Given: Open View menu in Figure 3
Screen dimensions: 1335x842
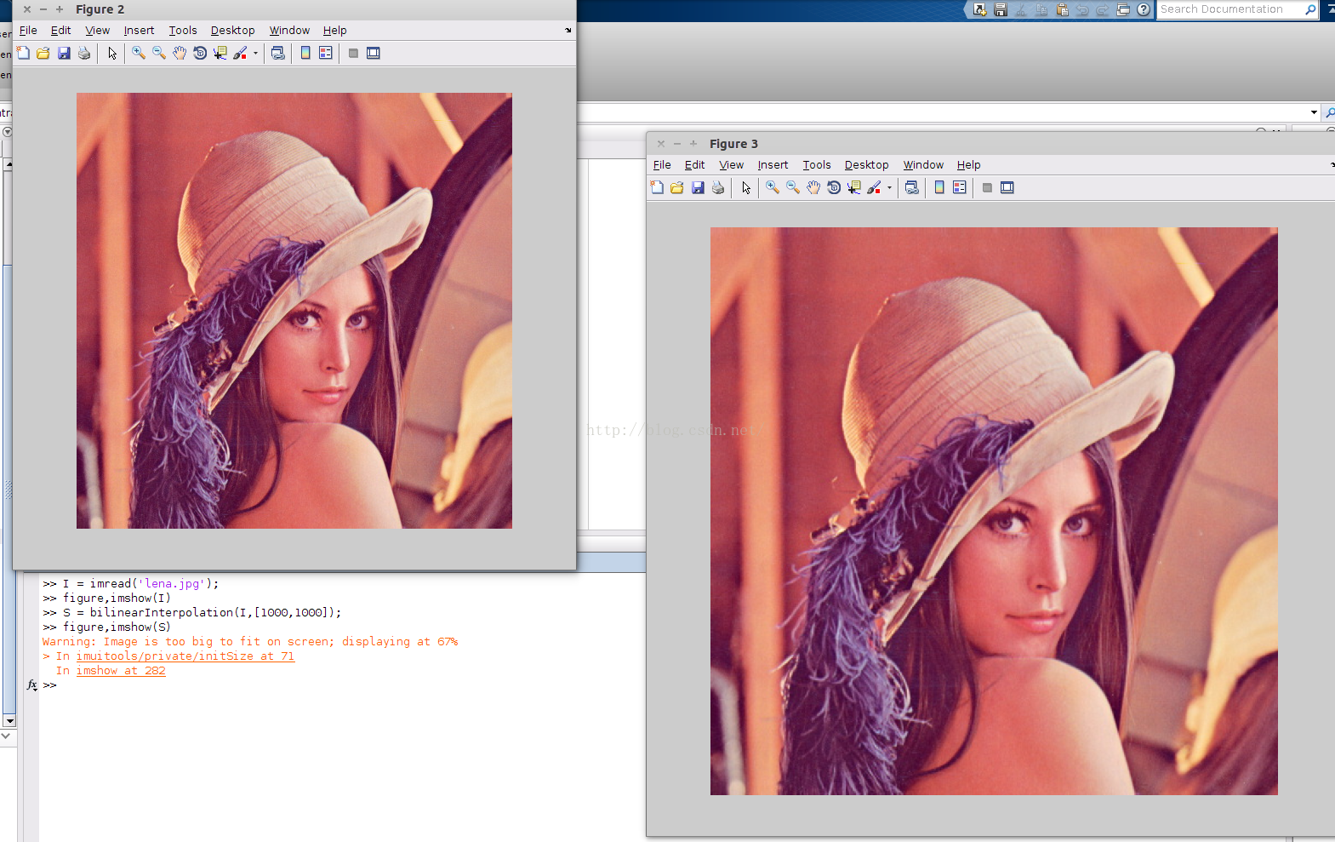Looking at the screenshot, I should (731, 165).
